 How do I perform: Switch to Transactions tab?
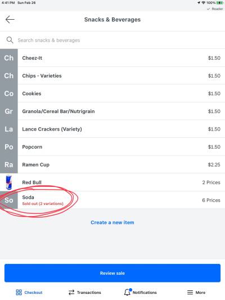tap(85, 292)
